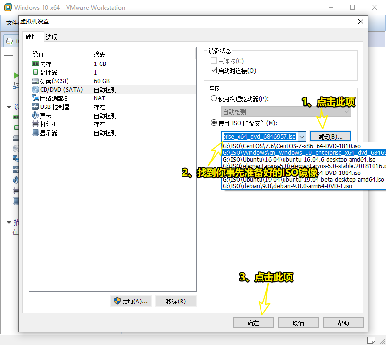Collapse the first section arrow in VMware sidebar
Viewport: 386px width, 345px height.
click(9, 107)
